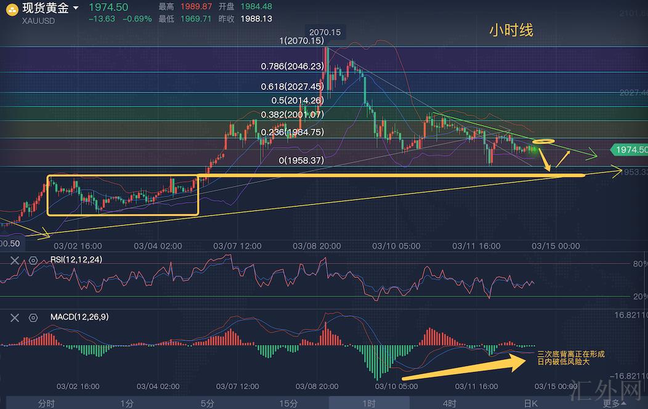Open the 现货黄金 symbol dropdown arrow
Viewport: 648px width, 409px height.
point(75,8)
